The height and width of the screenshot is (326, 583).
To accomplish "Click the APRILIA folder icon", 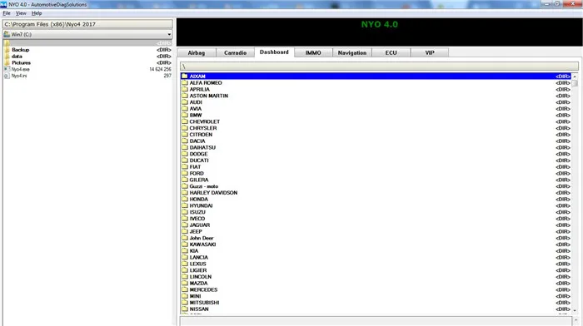I will (x=185, y=89).
